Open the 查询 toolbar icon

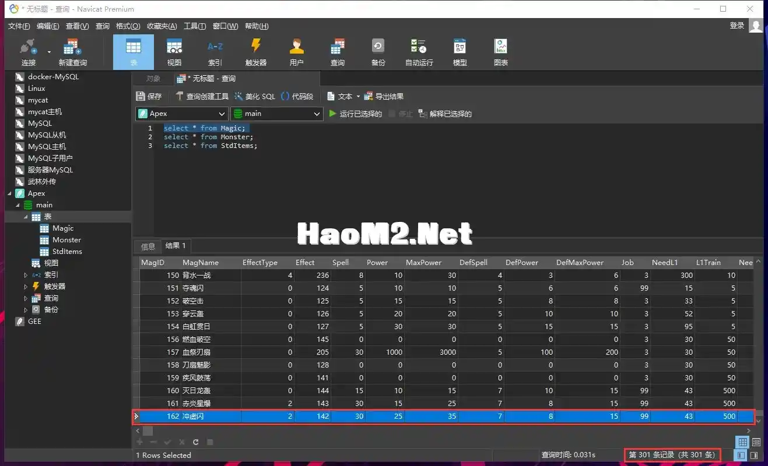pyautogui.click(x=338, y=52)
